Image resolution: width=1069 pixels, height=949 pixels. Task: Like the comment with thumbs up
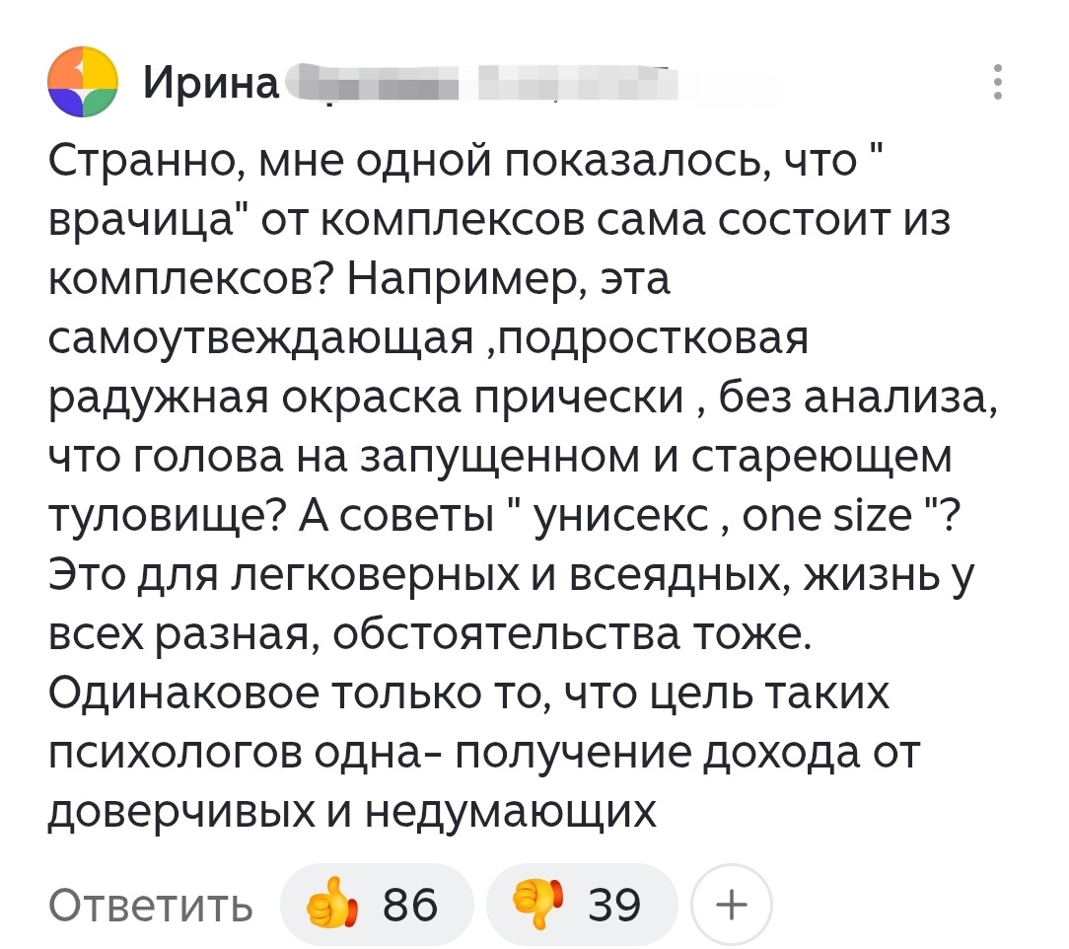coord(377,902)
